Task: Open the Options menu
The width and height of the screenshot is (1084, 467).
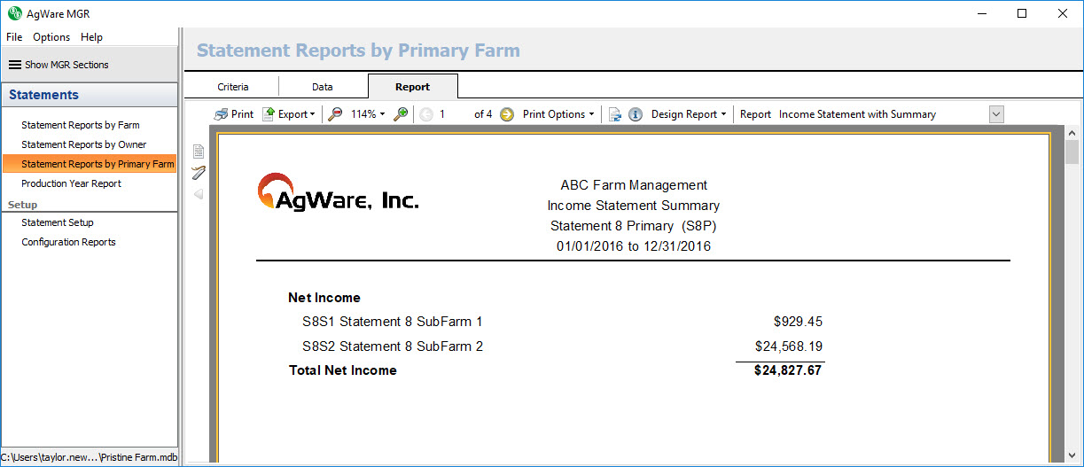Action: 51,37
